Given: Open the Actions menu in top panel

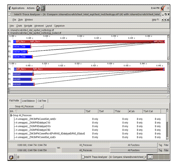Looking at the screenshot, I should click(x=31, y=8).
